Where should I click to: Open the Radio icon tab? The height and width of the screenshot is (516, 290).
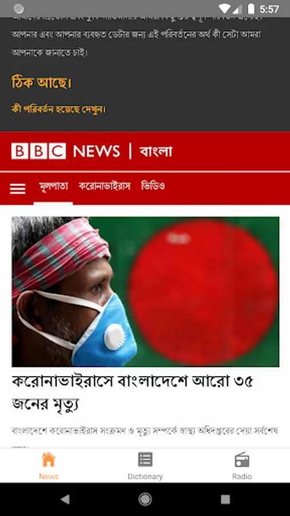[242, 459]
